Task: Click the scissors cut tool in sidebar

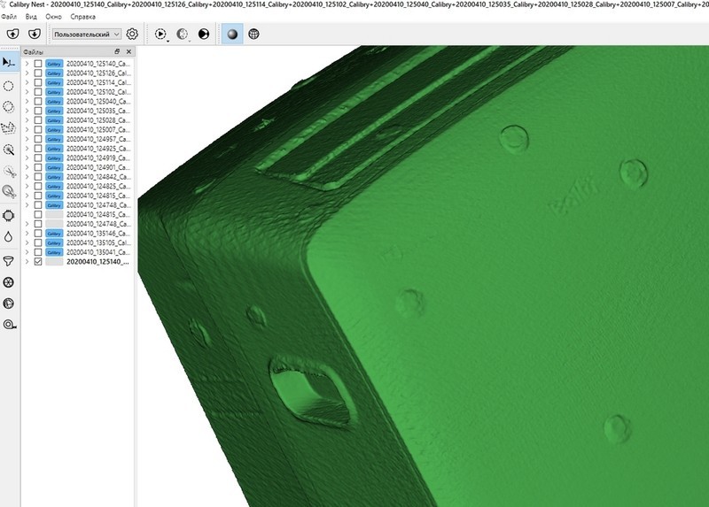Action: pos(9,172)
